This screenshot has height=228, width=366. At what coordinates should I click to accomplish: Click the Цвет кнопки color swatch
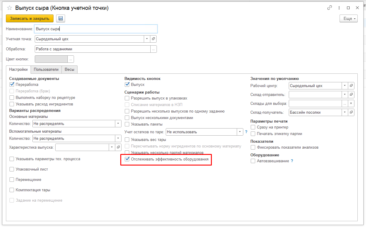[x=51, y=59]
